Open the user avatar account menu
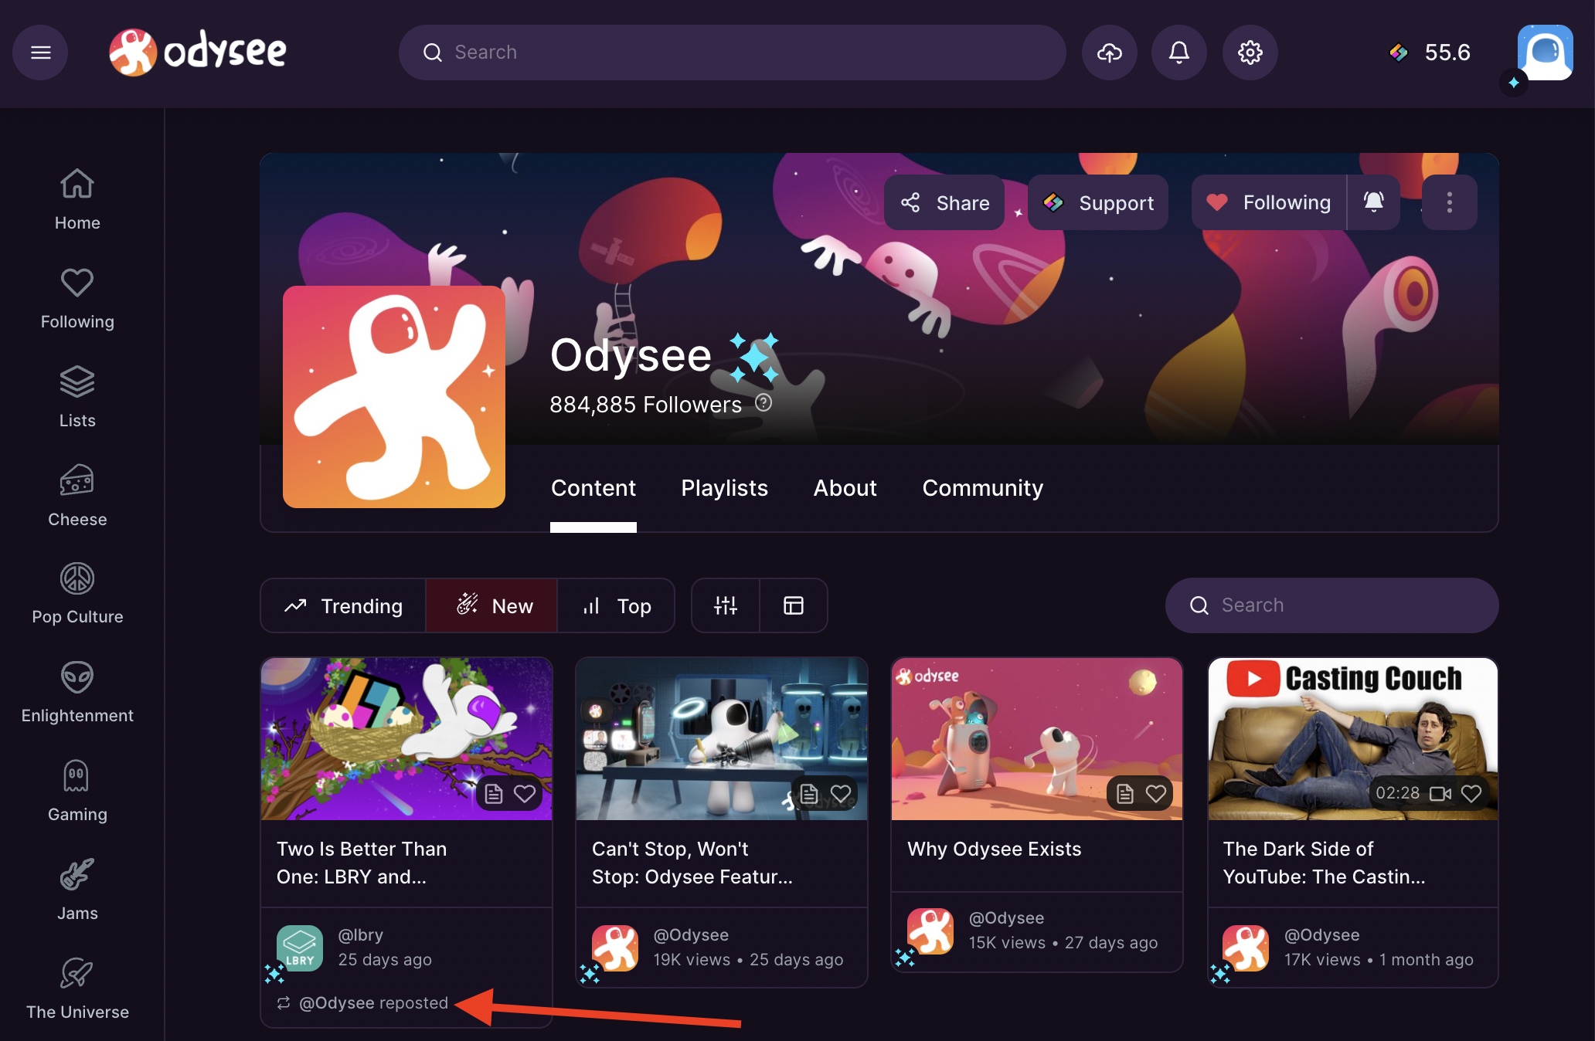The width and height of the screenshot is (1595, 1041). [x=1546, y=53]
